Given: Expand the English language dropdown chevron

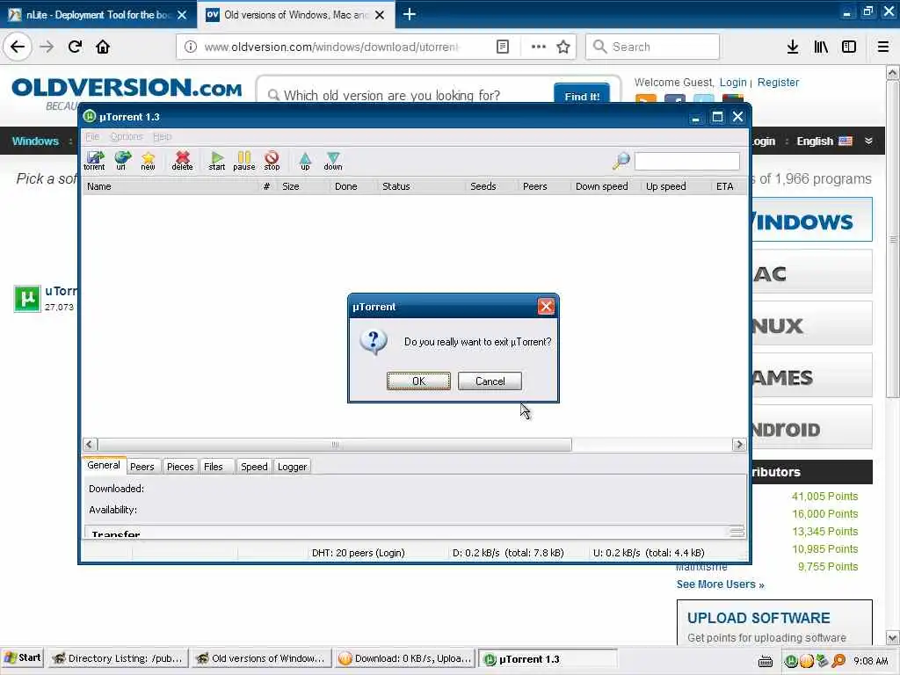Looking at the screenshot, I should [x=868, y=142].
